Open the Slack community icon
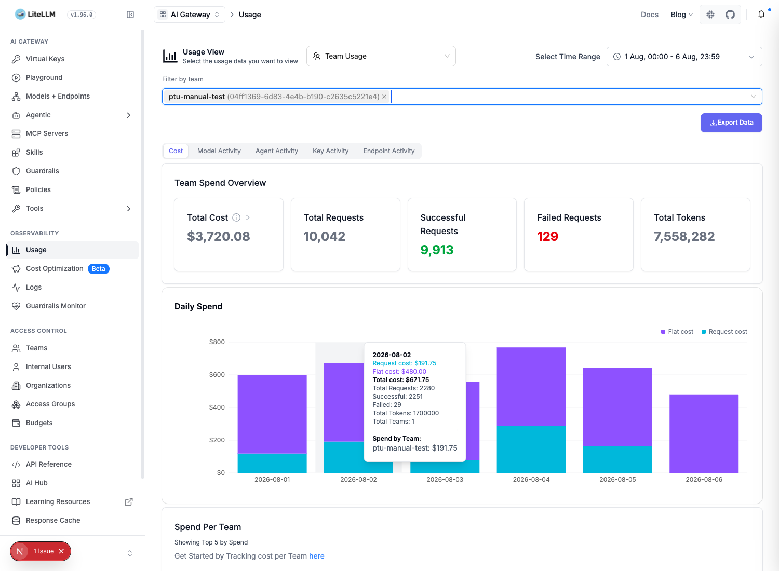This screenshot has width=779, height=571. pos(710,15)
